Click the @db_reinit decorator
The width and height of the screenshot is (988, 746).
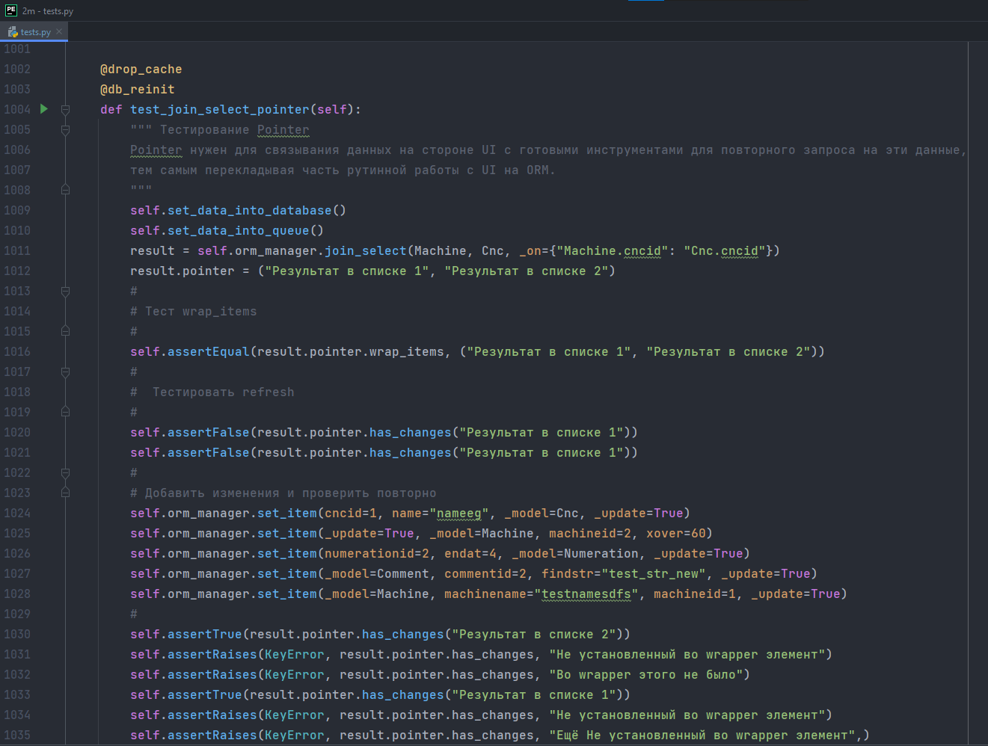[x=138, y=90]
